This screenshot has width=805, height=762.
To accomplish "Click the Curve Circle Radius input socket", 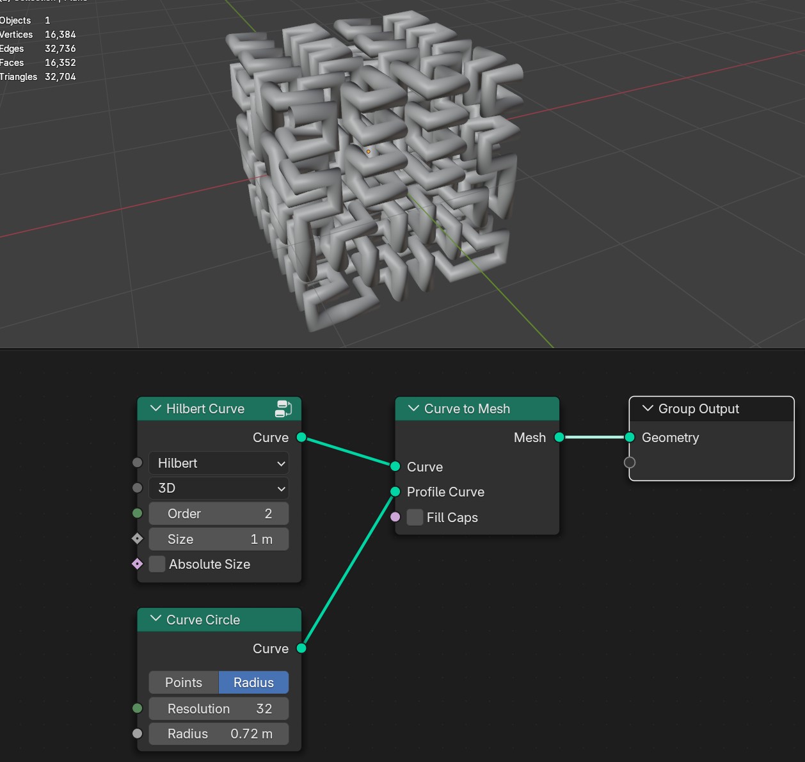I will point(137,733).
